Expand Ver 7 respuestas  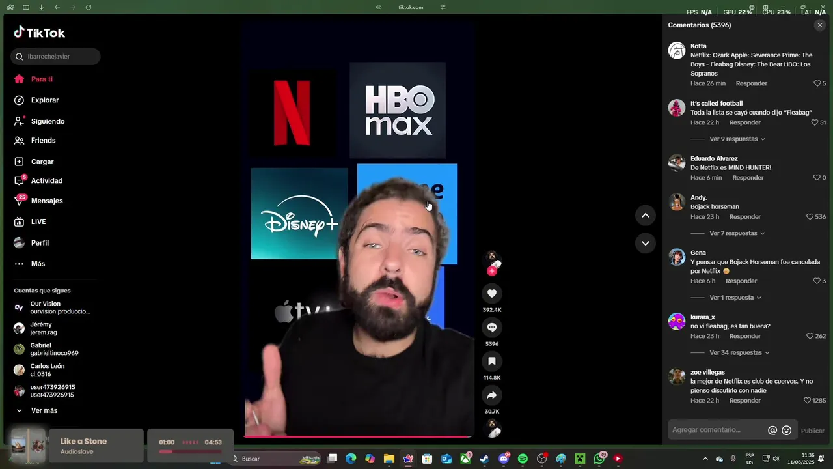737,233
